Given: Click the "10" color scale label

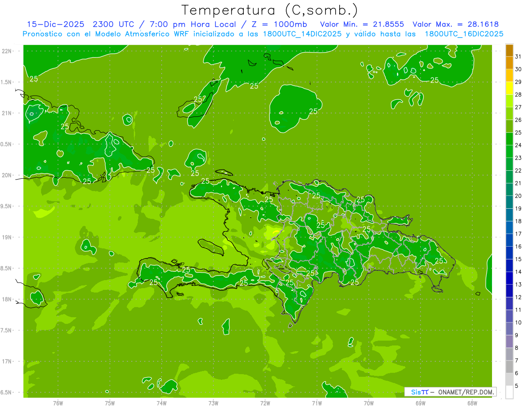Looking at the screenshot, I should click(x=519, y=323).
